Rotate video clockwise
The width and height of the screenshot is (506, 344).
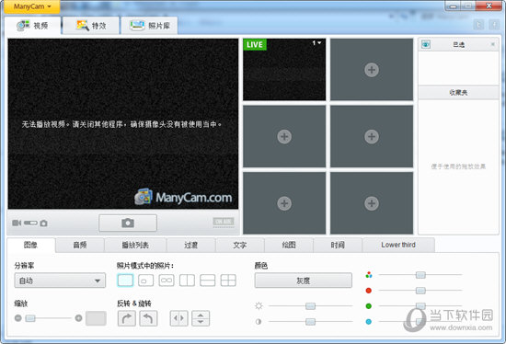point(127,318)
